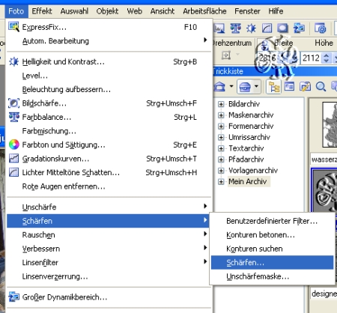Expand the Formenarchiv tree node
Viewport: 337px width, 313px height.
221,126
